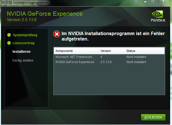This screenshot has height=125, width=172.
Task: Close the installer via title bar X
Action: 163,1
